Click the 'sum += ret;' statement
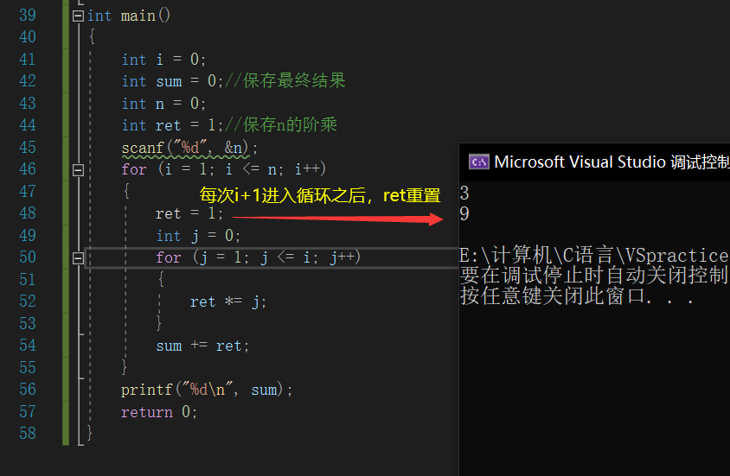This screenshot has width=730, height=476. tap(202, 346)
